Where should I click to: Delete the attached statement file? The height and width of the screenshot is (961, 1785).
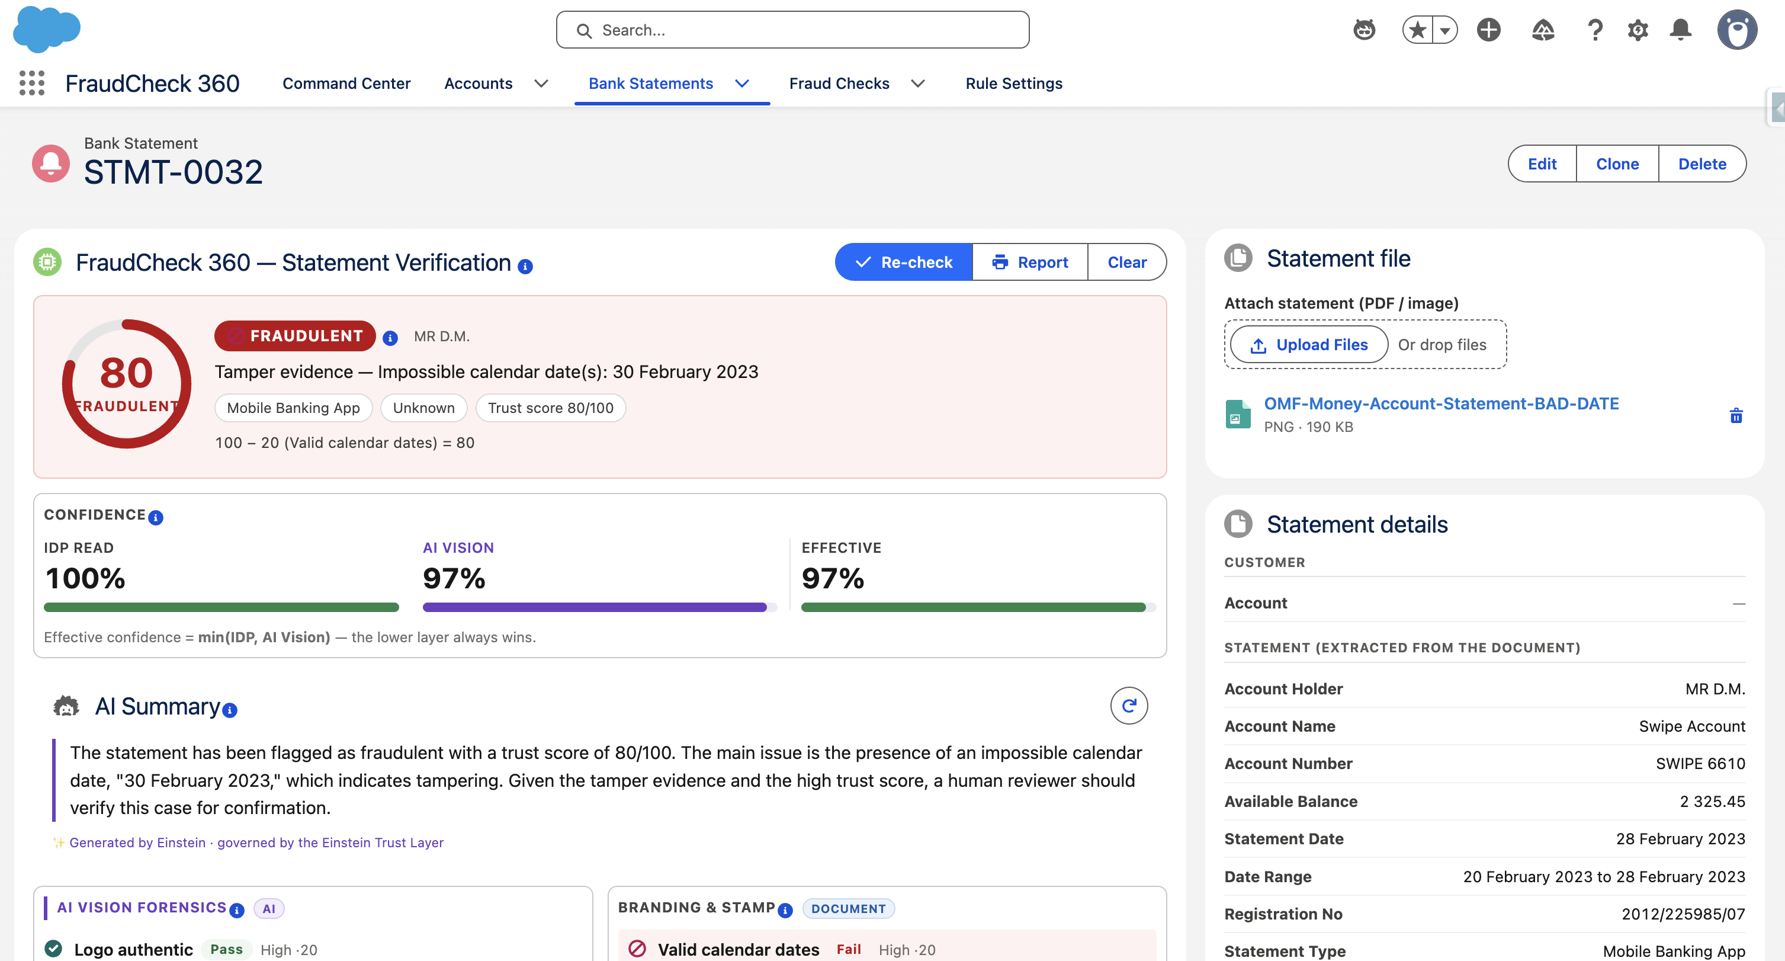[x=1736, y=415]
